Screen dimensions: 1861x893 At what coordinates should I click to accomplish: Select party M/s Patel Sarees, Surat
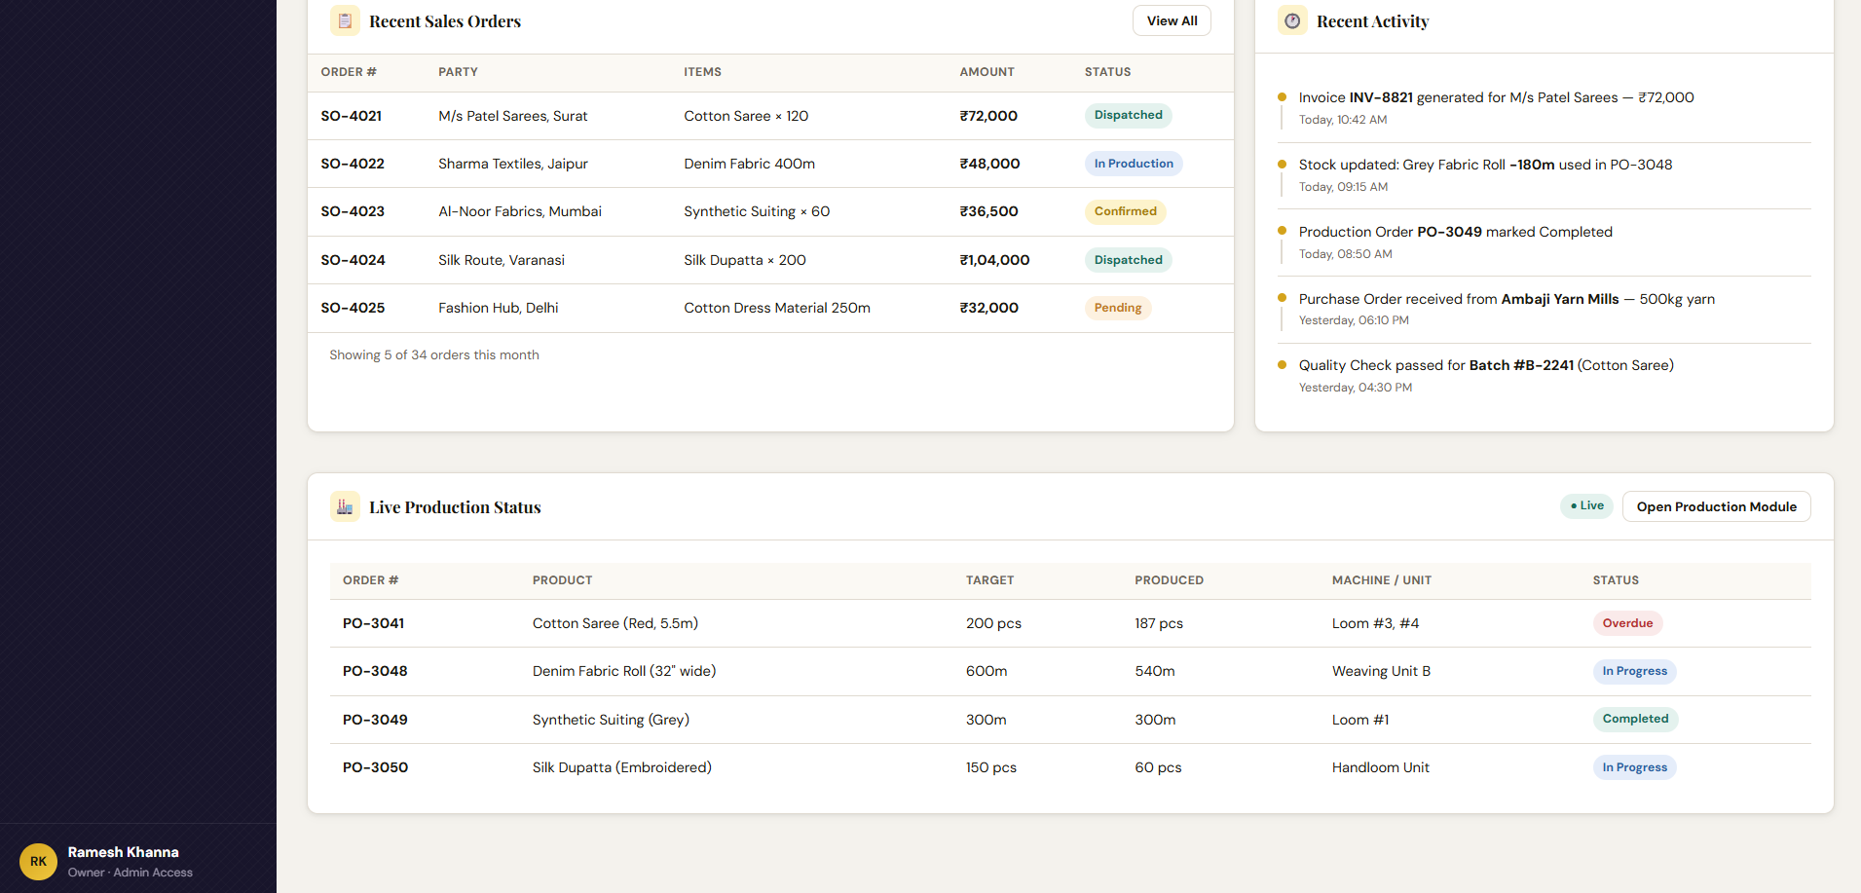pyautogui.click(x=513, y=116)
